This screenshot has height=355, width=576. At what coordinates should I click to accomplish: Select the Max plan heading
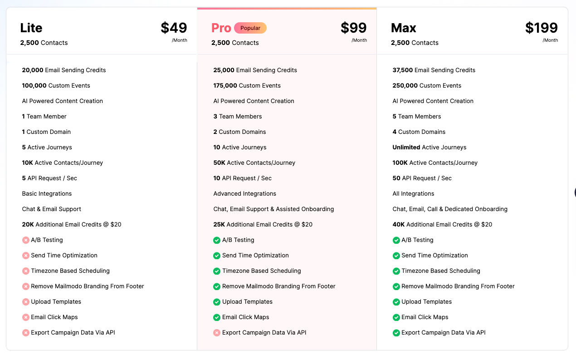click(404, 28)
